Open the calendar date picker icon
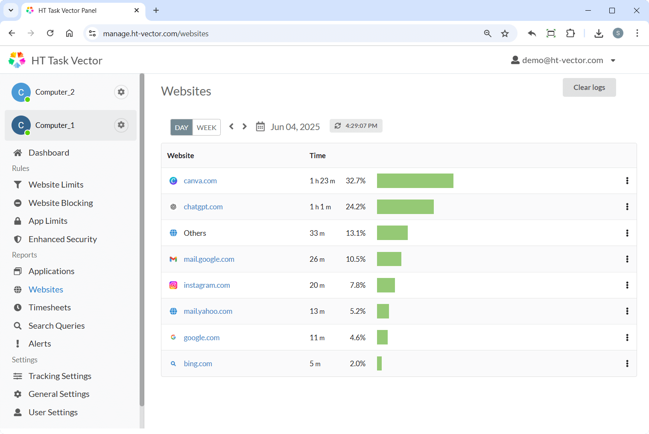 coord(260,127)
